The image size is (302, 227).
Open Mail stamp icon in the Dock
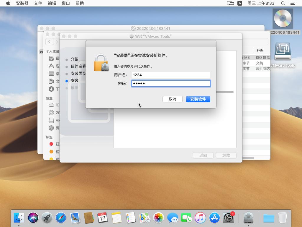[x=75, y=218]
